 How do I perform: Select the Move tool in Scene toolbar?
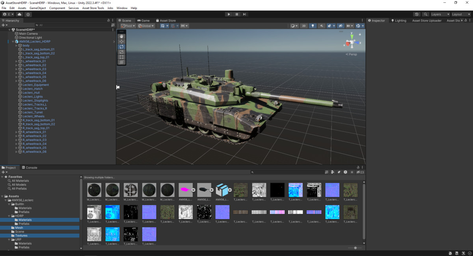pos(121,41)
